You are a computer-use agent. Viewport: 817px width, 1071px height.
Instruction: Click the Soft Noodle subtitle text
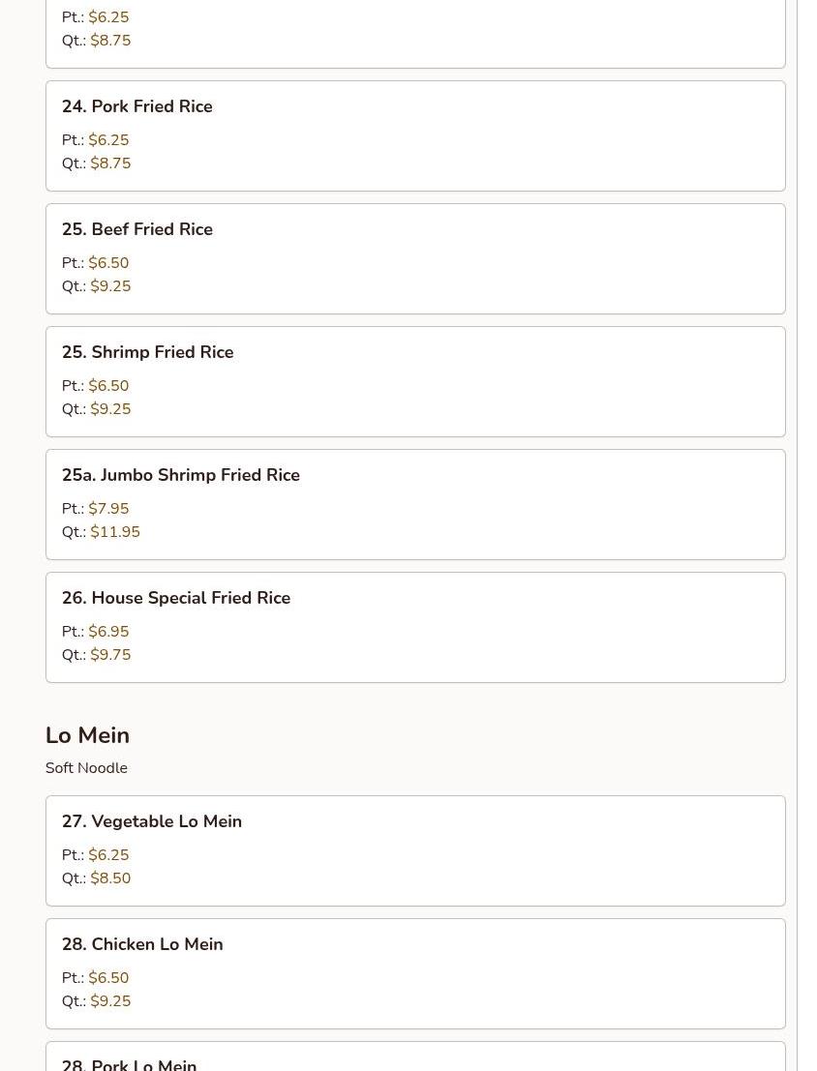(86, 768)
